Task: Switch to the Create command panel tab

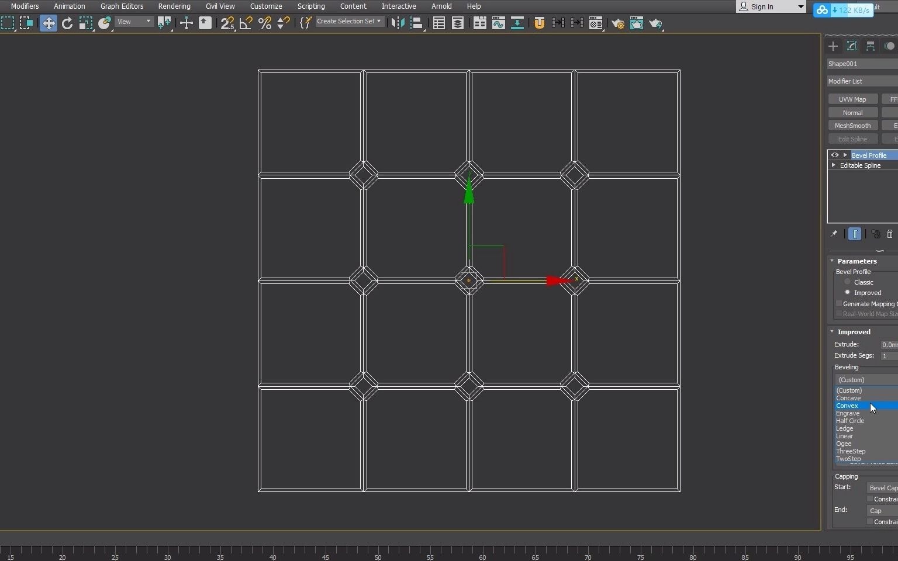Action: pos(833,46)
